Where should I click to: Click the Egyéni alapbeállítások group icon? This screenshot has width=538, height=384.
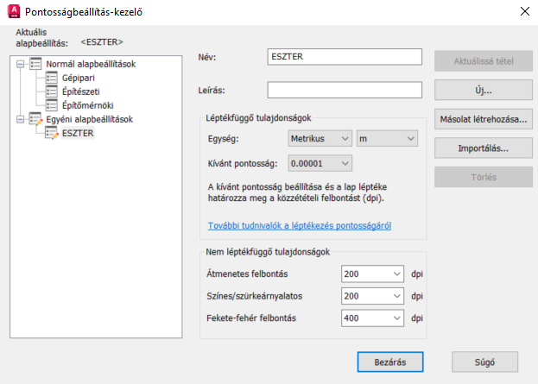35,119
